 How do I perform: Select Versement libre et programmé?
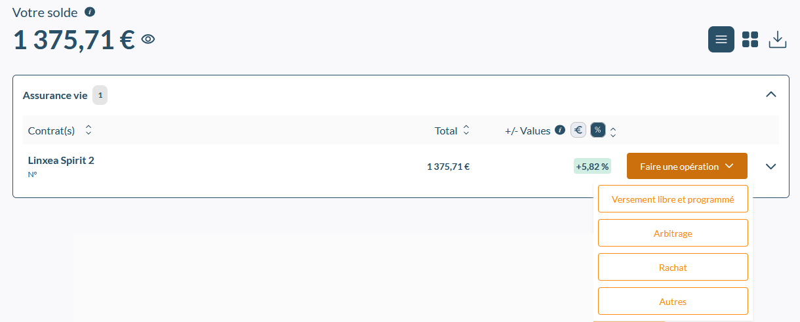(673, 199)
